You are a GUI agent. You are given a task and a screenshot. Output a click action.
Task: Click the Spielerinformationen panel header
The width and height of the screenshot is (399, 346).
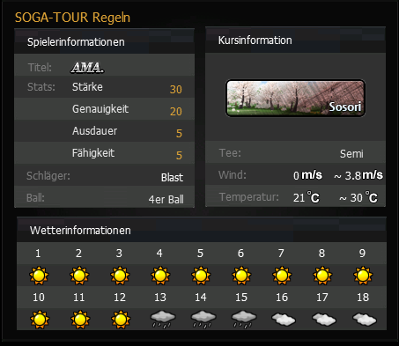coord(104,41)
